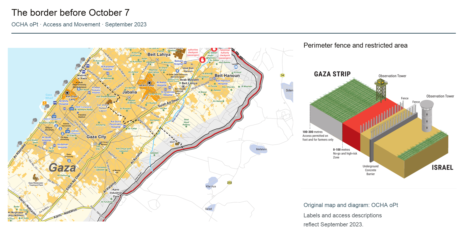Click the Landfill truck icon
467x251 pixels.
[x=236, y=67]
